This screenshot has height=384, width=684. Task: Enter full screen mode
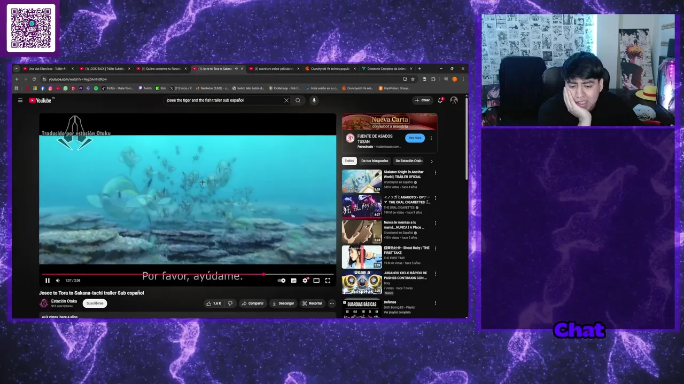pos(328,281)
